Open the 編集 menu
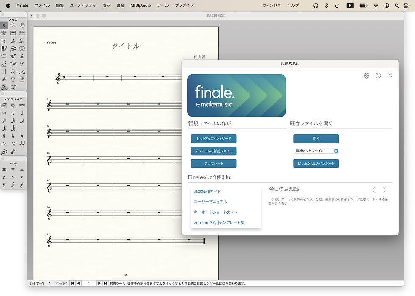Viewport: 415px width, 296px height. click(x=60, y=5)
